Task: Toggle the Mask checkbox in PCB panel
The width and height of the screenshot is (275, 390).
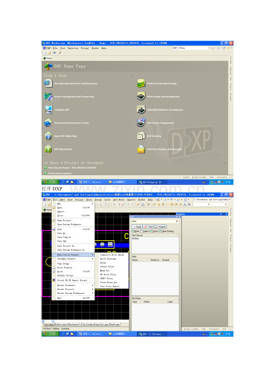Action: [x=133, y=231]
